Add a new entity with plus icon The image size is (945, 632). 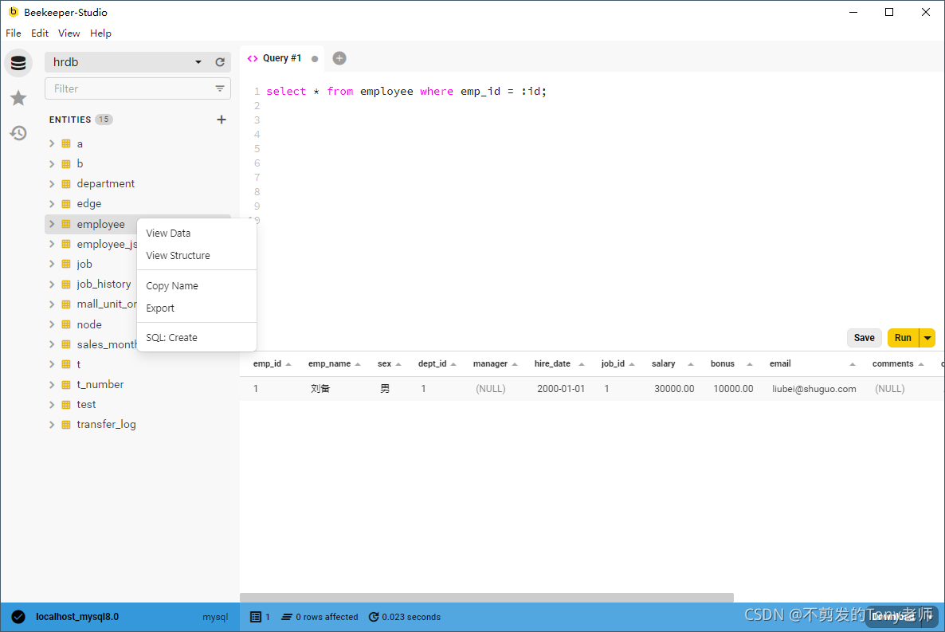tap(222, 120)
